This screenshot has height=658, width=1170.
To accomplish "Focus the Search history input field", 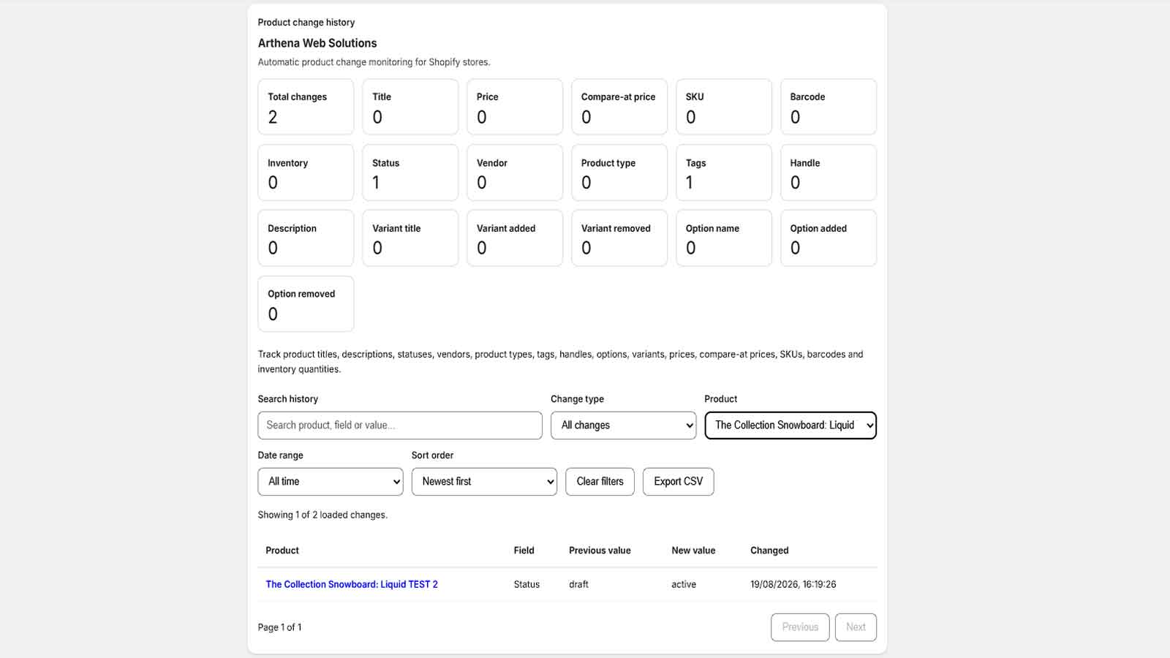I will [400, 426].
